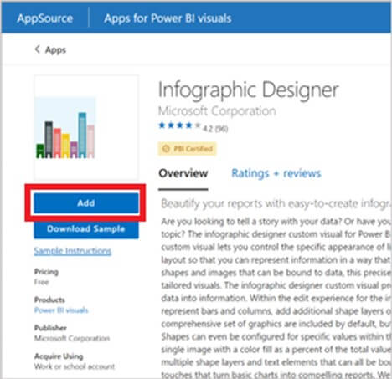Image resolution: width=392 pixels, height=379 pixels.
Task: Open the Power BI visuals product link
Action: tap(61, 310)
